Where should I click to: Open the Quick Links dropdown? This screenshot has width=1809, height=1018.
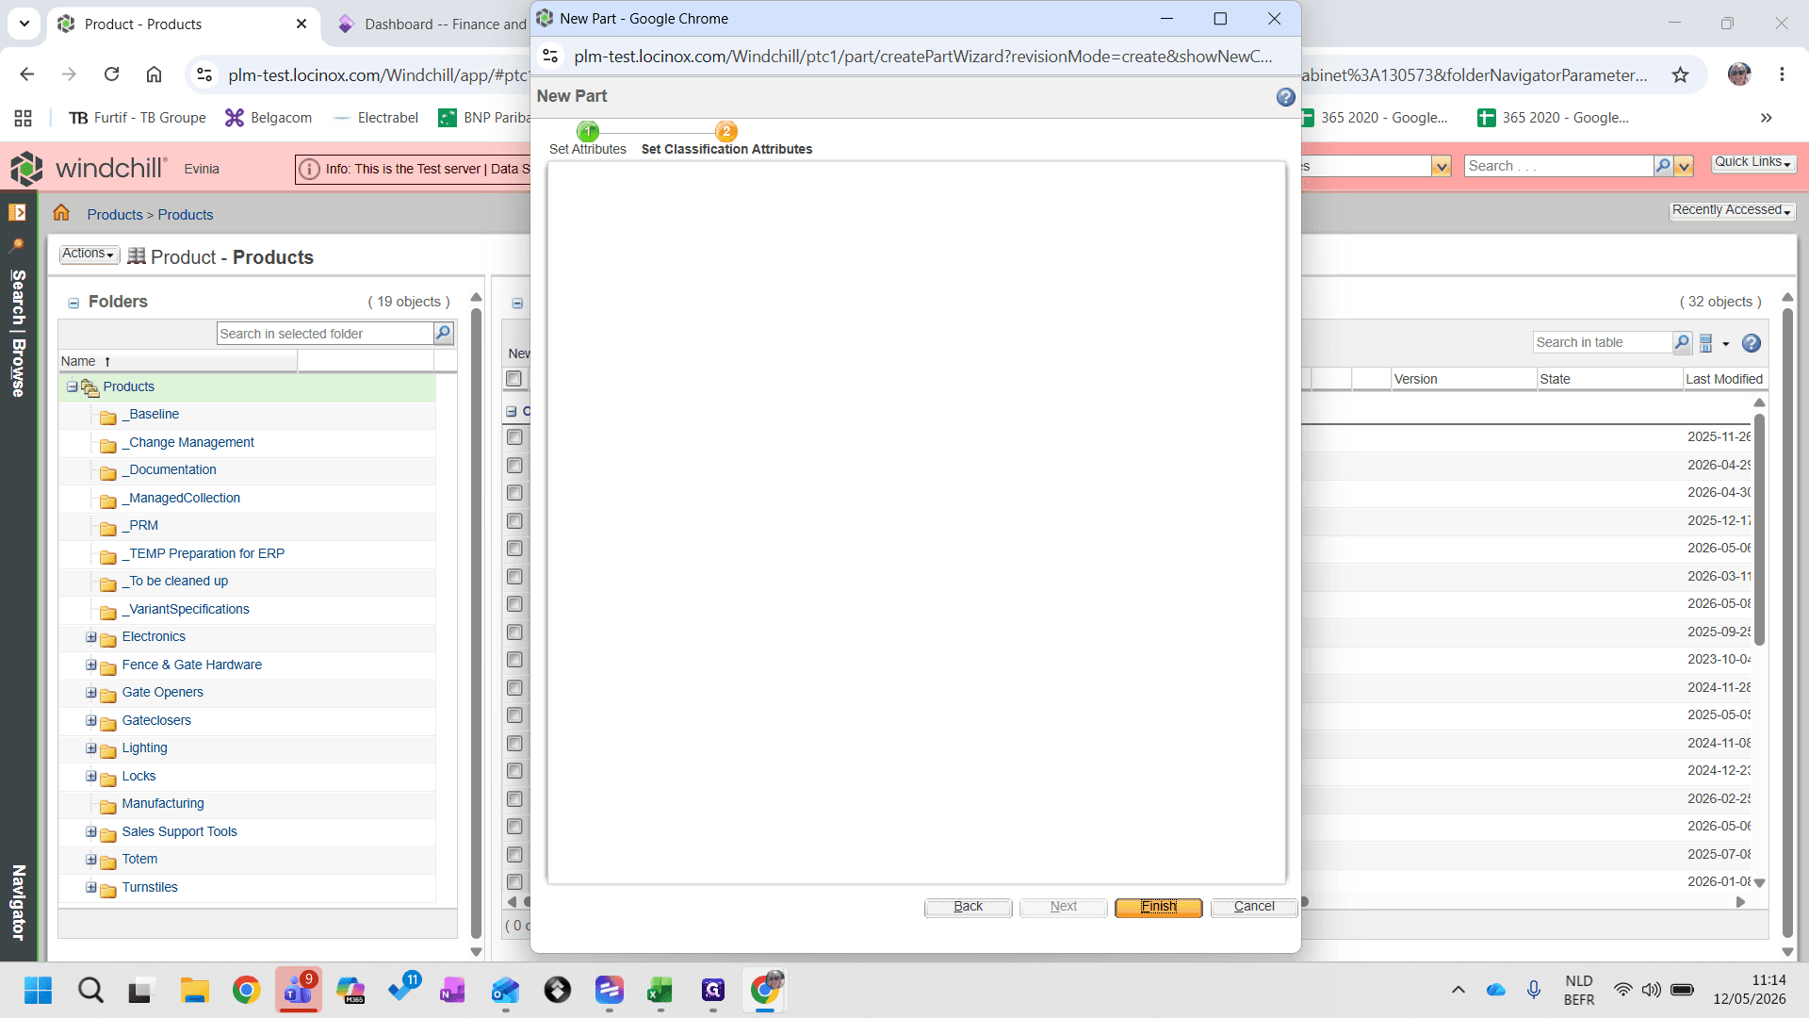click(x=1753, y=163)
